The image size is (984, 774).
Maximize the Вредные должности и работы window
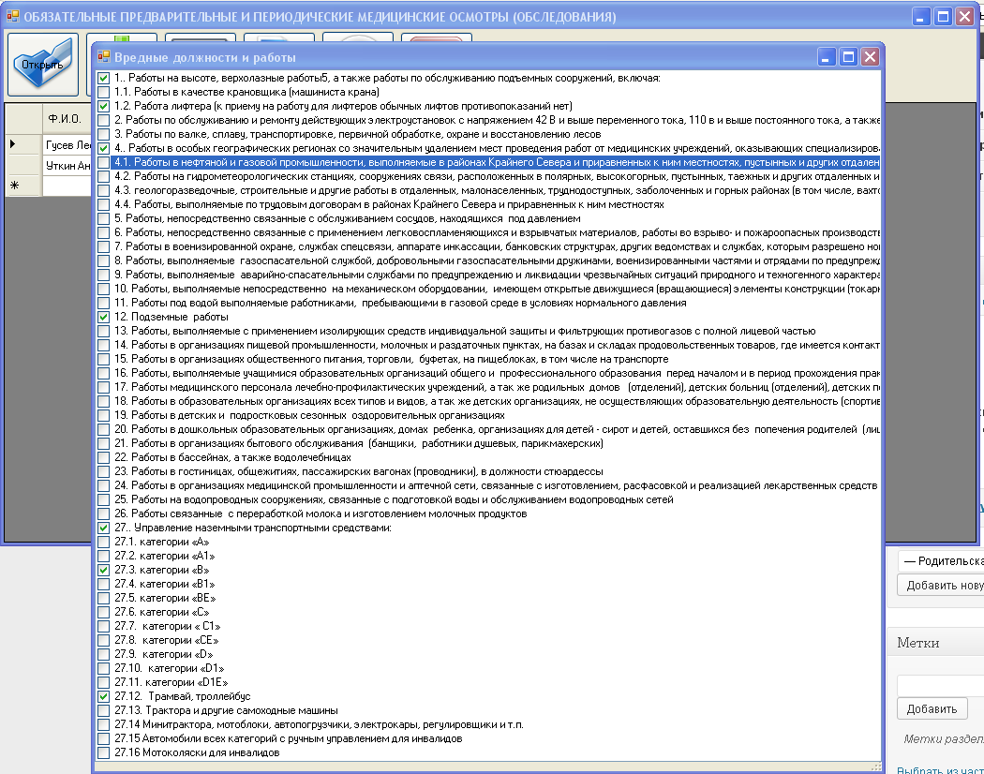(848, 57)
